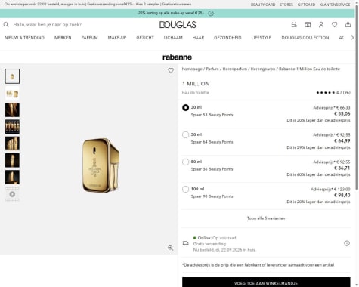This screenshot has height=287, width=359.
Task: Click the info icon in discount banner
Action: pos(211,14)
